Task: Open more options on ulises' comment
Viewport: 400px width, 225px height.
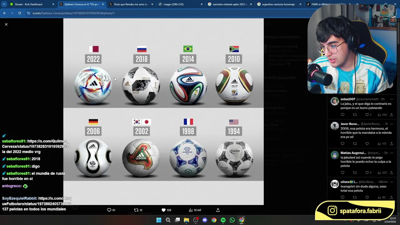Action: tap(391, 182)
